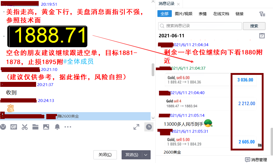The width and height of the screenshot is (273, 163).
Task: Select the 全部 filter tab
Action: (x=164, y=14)
